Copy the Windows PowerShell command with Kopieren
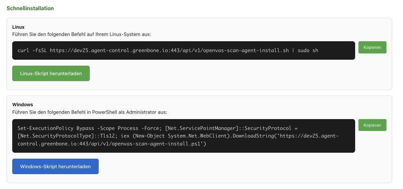403x189 pixels. [x=372, y=125]
